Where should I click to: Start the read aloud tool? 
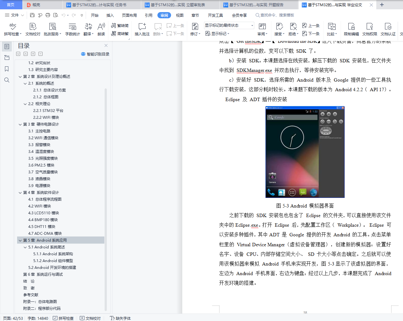pyautogui.click(x=101, y=29)
